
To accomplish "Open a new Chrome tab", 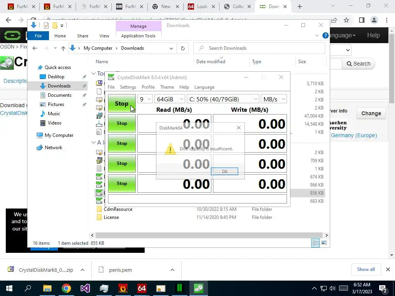I will pyautogui.click(x=299, y=7).
